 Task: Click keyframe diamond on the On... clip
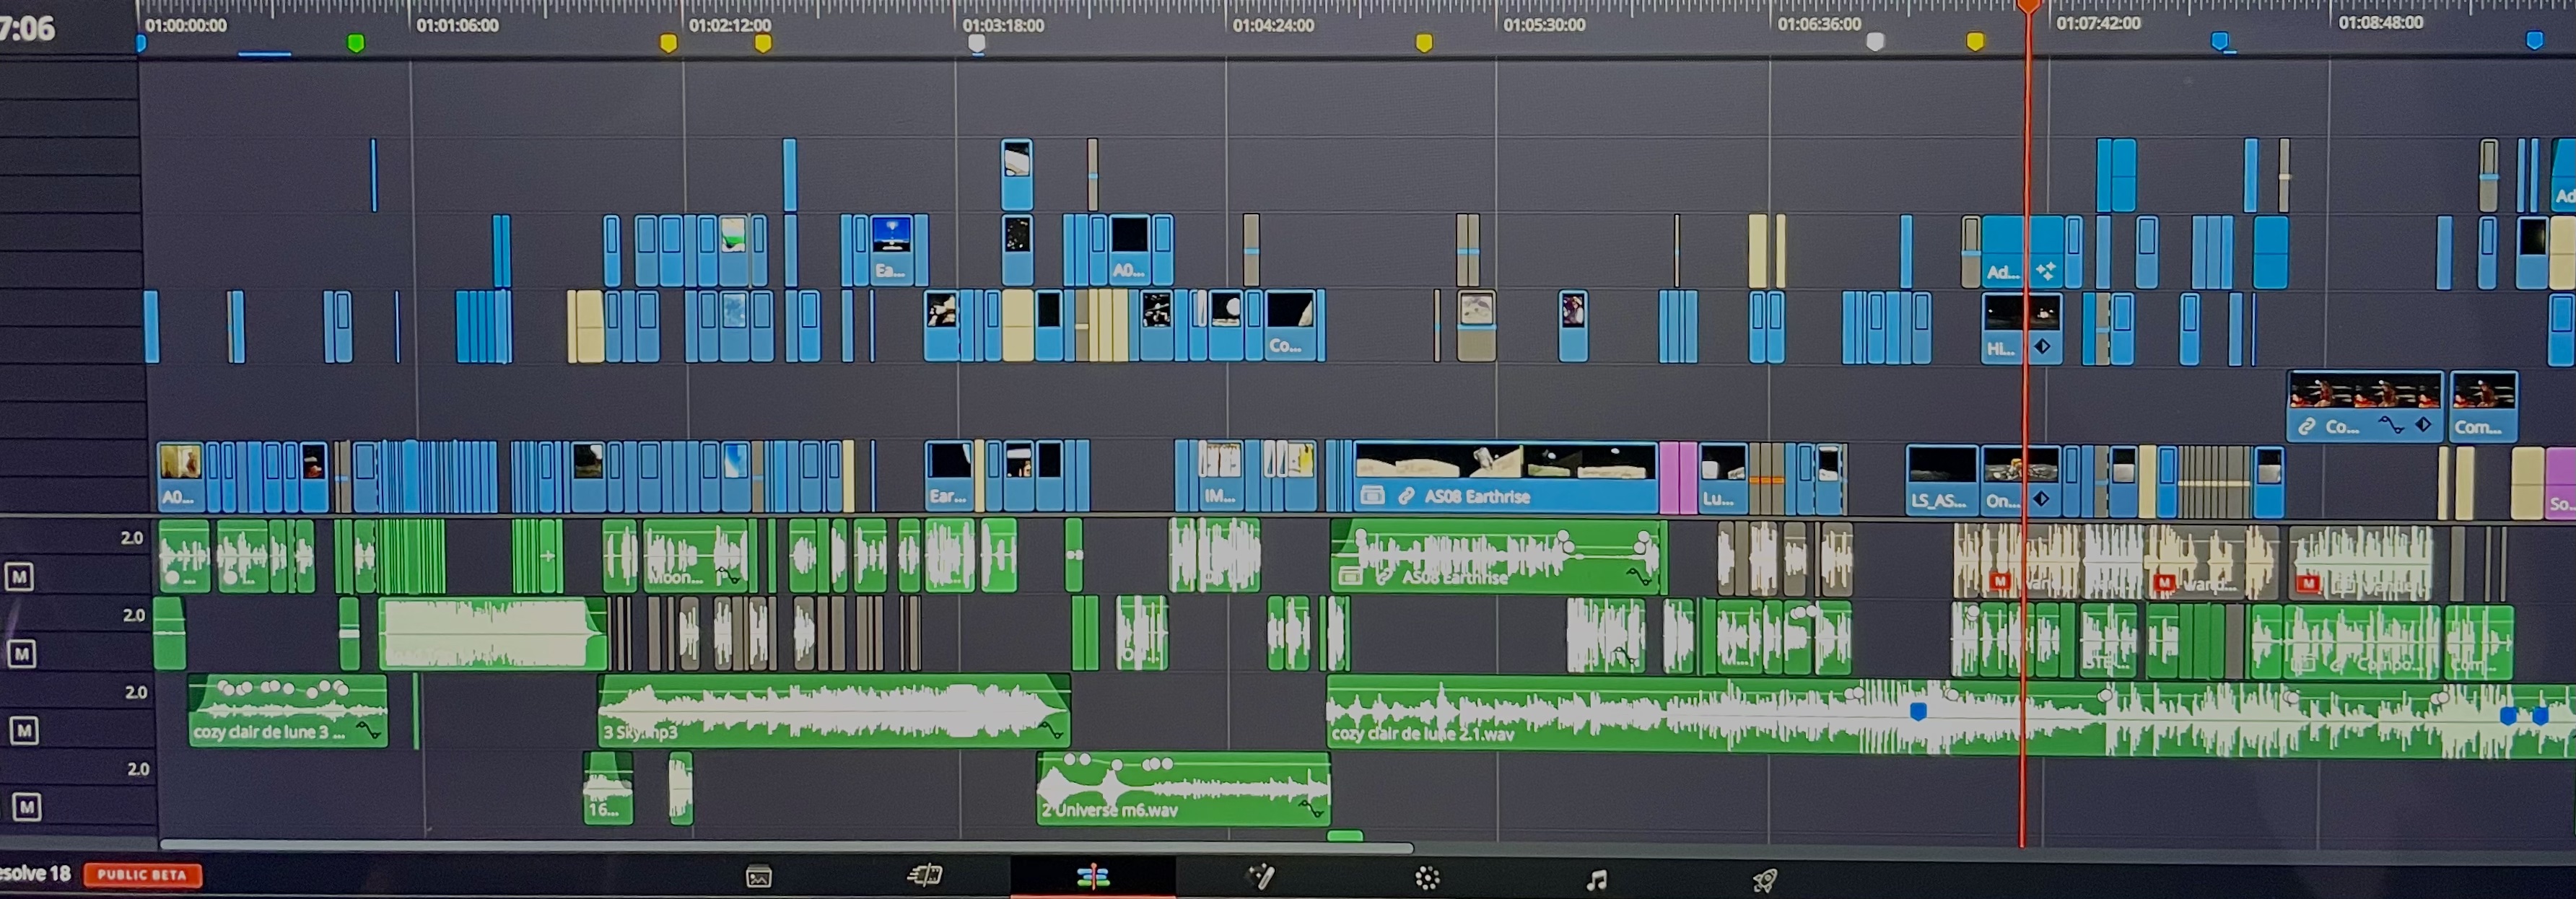click(x=2041, y=499)
